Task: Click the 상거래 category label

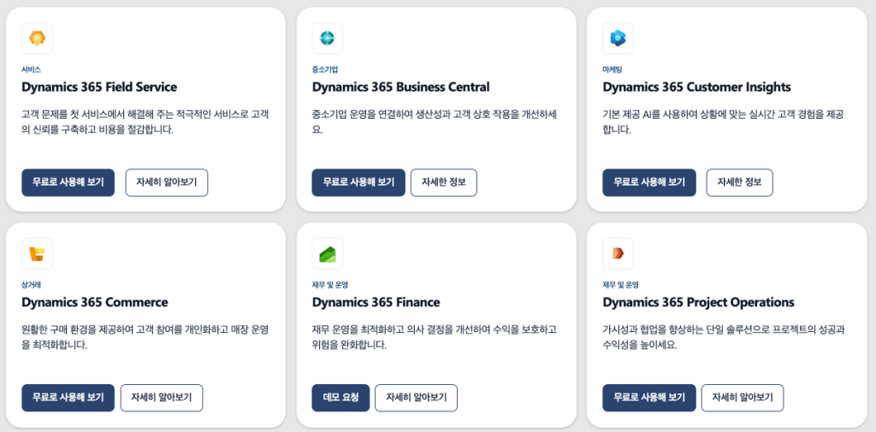Action: pos(32,285)
